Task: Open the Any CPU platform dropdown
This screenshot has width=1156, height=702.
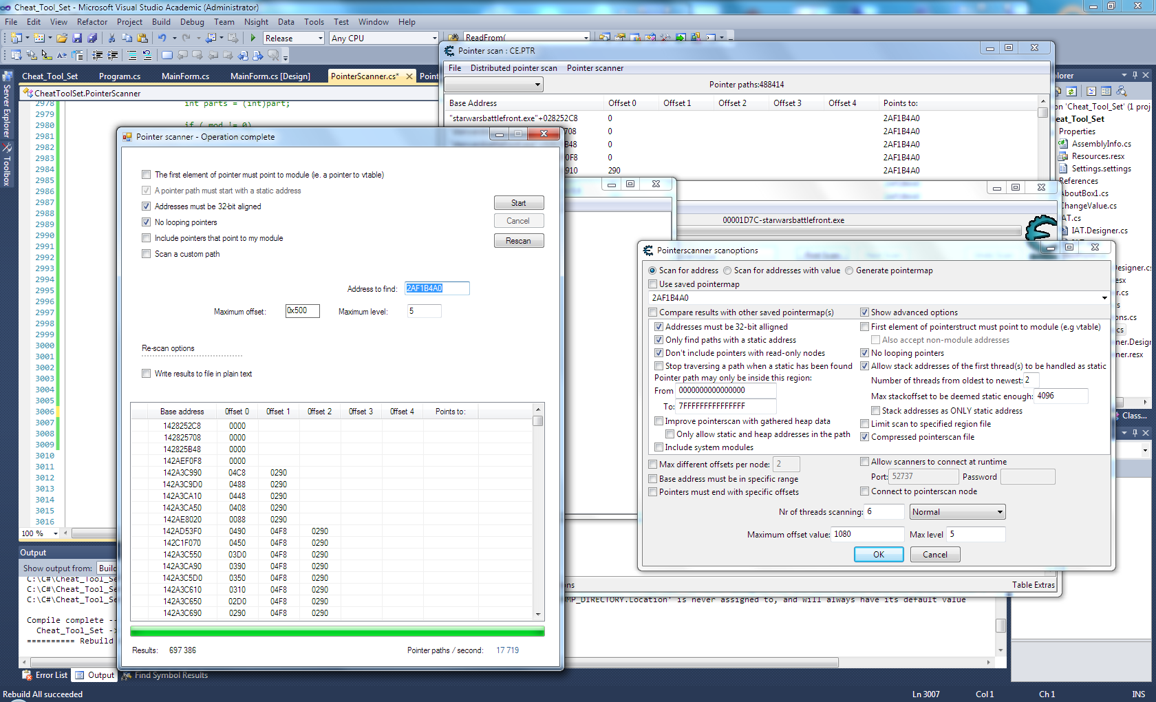Action: [x=434, y=39]
